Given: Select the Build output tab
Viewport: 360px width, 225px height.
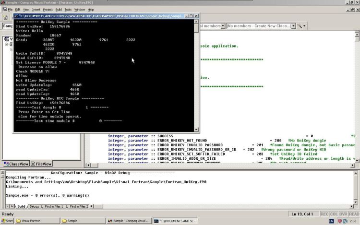Looking at the screenshot, I should (x=21, y=206).
